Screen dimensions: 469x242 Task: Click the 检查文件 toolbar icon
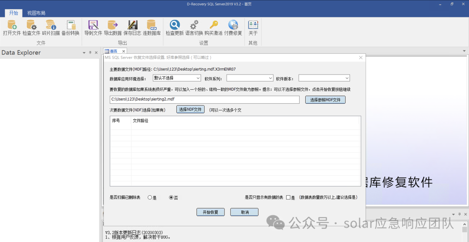pos(31,28)
